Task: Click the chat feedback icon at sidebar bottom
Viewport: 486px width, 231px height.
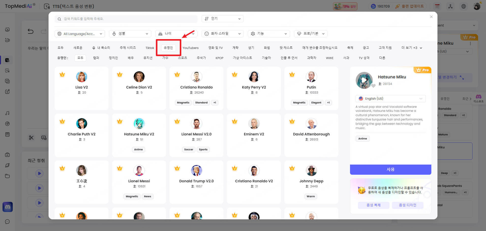Action: pyautogui.click(x=7, y=222)
